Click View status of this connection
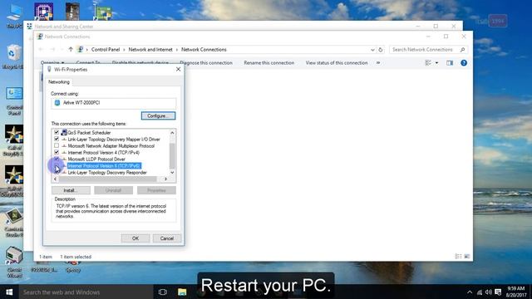Image resolution: width=532 pixels, height=299 pixels. (x=337, y=63)
